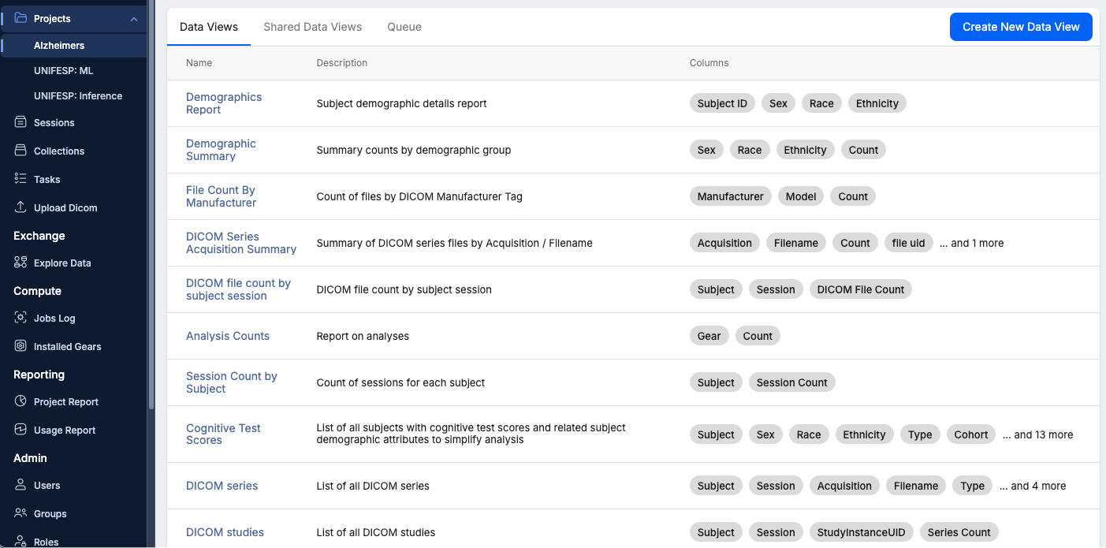The height and width of the screenshot is (548, 1106).
Task: Click the StudyInstanceUID column chip
Action: tap(862, 532)
